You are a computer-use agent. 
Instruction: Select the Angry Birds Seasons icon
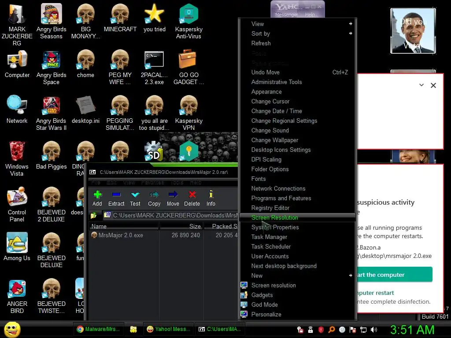click(x=51, y=21)
